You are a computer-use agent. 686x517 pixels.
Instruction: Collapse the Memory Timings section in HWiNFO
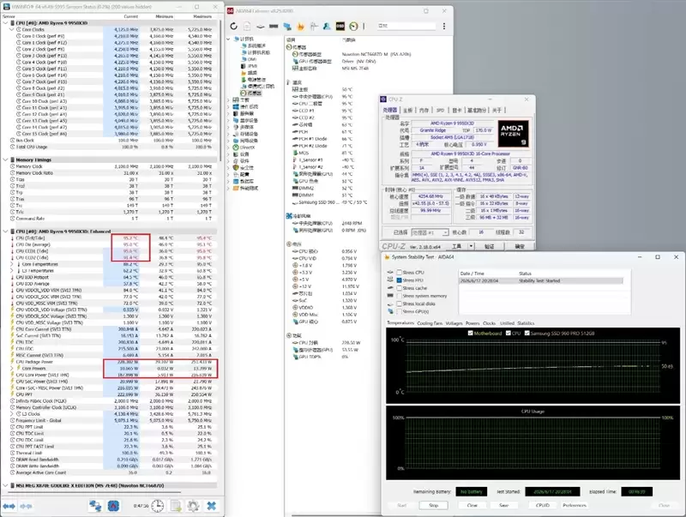pos(6,159)
